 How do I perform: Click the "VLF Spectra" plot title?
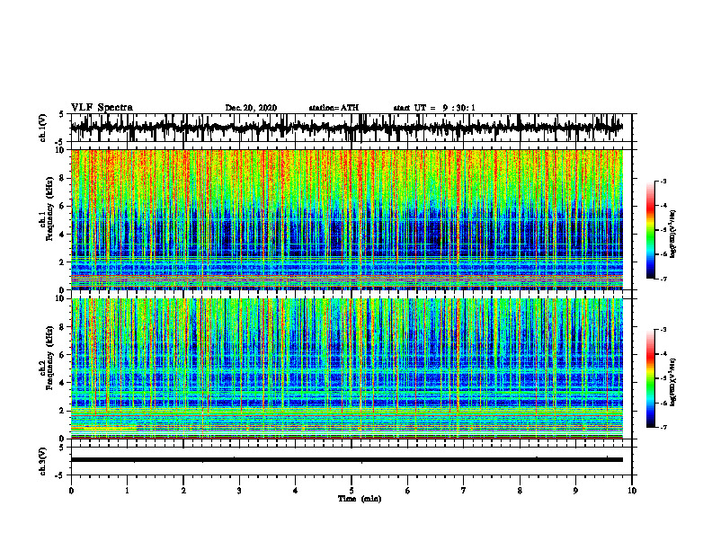coord(102,108)
